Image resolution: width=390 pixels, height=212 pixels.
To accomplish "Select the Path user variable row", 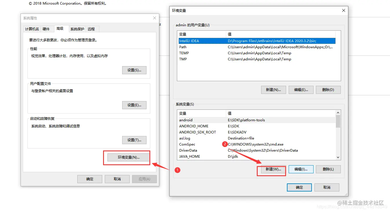I will (257, 47).
